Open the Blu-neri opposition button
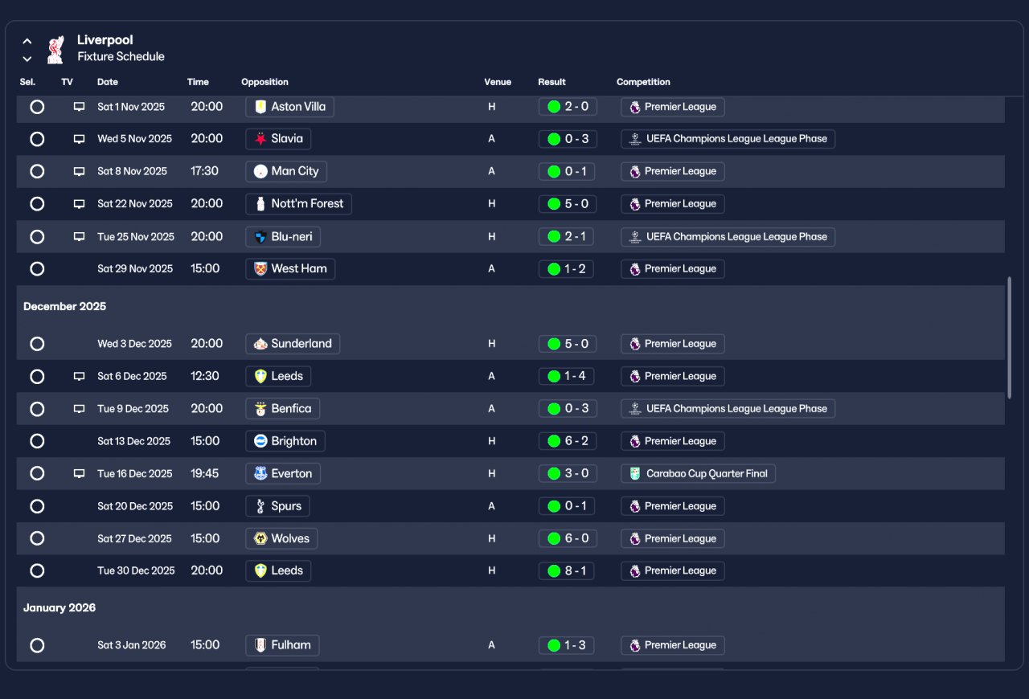Screen dimensions: 1029x699 click(x=283, y=237)
